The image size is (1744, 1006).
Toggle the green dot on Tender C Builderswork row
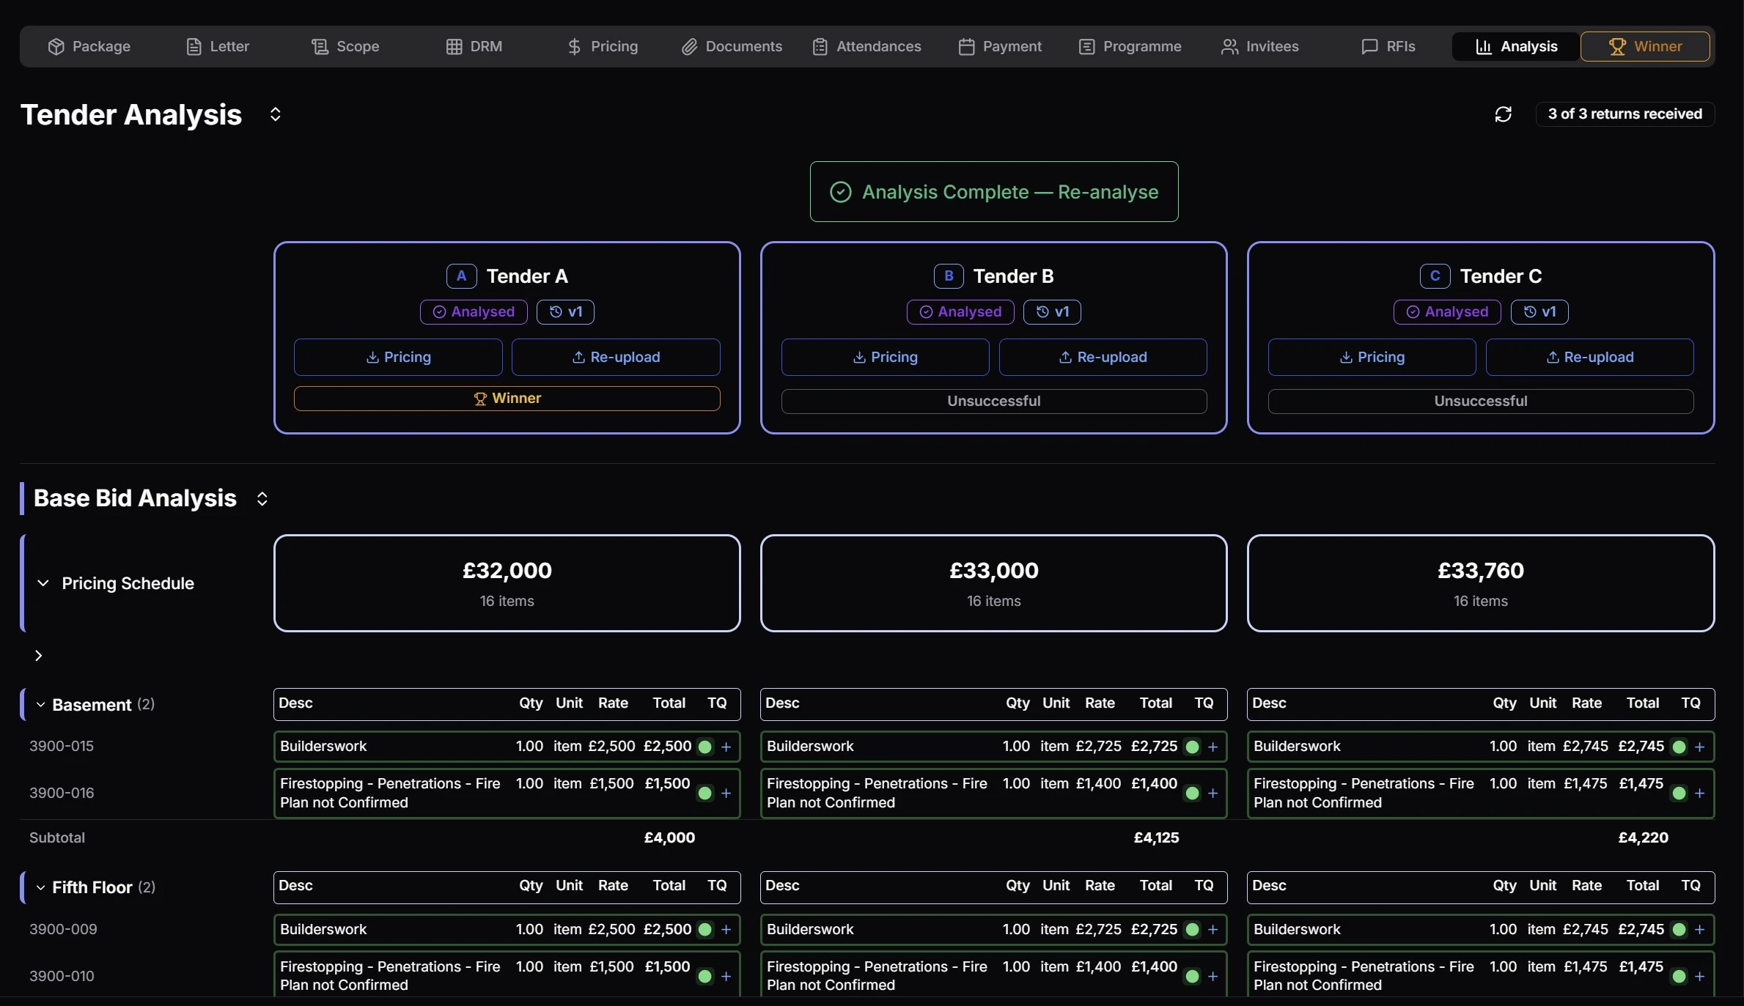1680,747
